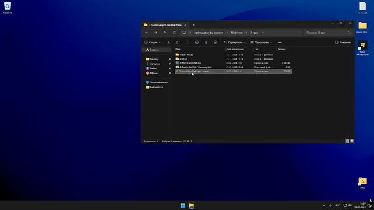
Task: Go up one folder level
Action: point(165,33)
